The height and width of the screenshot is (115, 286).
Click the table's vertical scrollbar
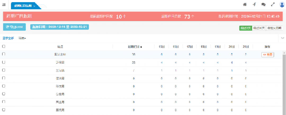pyautogui.click(x=284, y=79)
